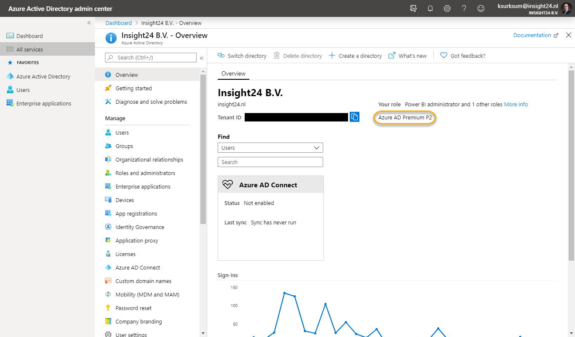Click the Diagnose and solve problems icon

[x=108, y=102]
